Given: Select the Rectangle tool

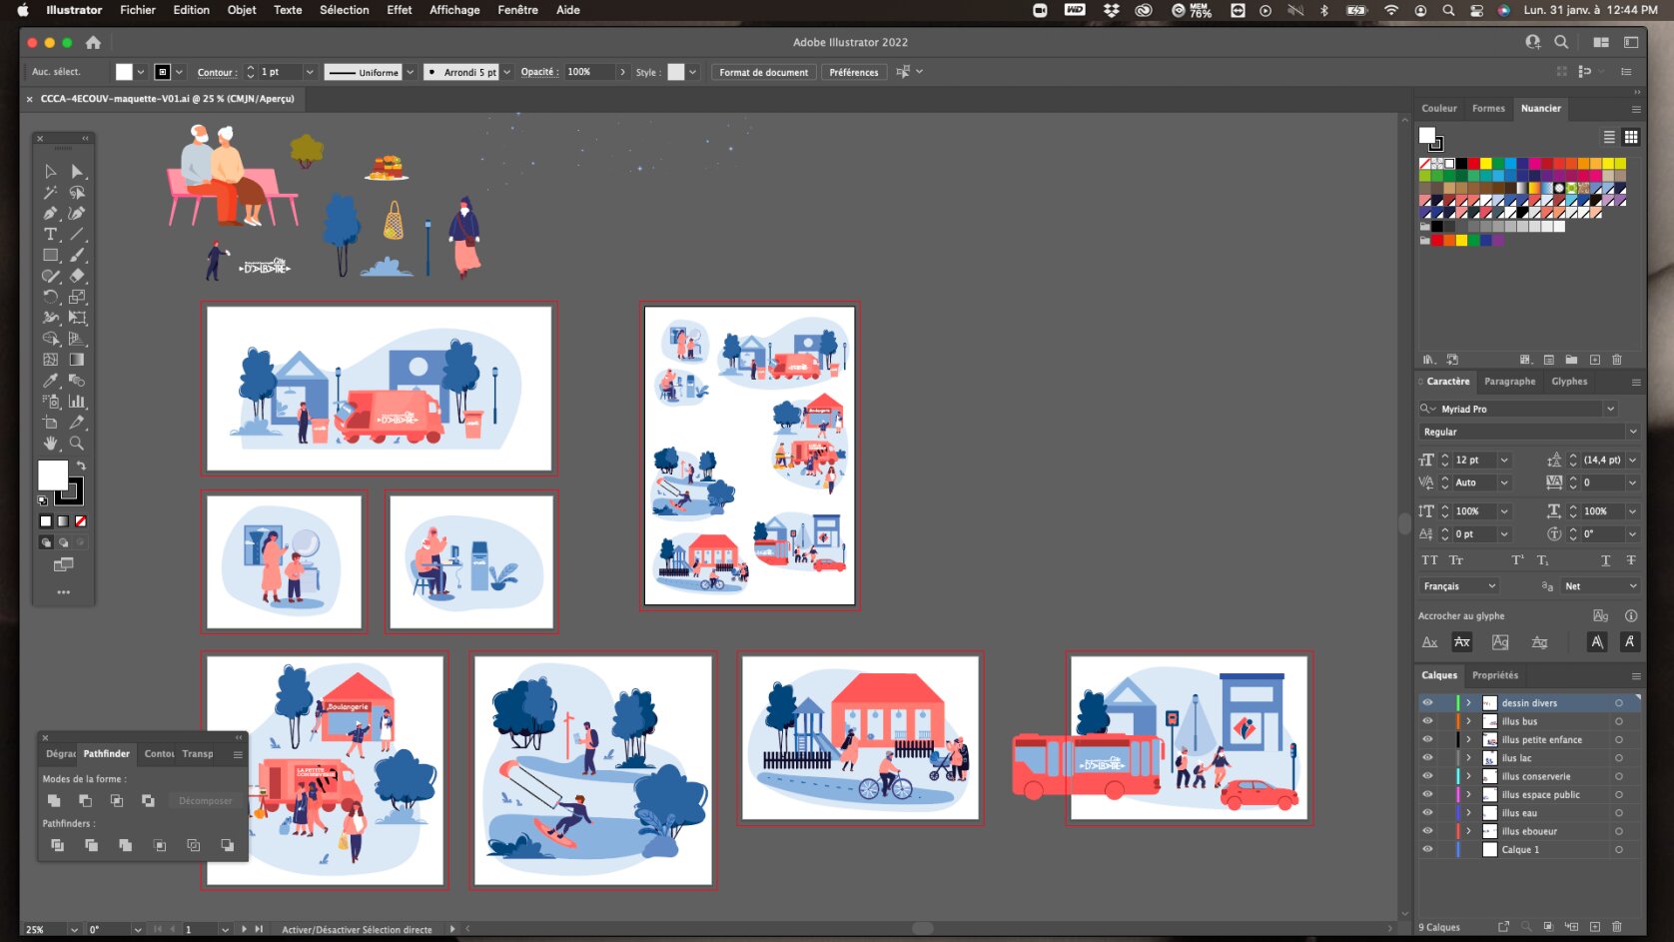Looking at the screenshot, I should coord(50,255).
